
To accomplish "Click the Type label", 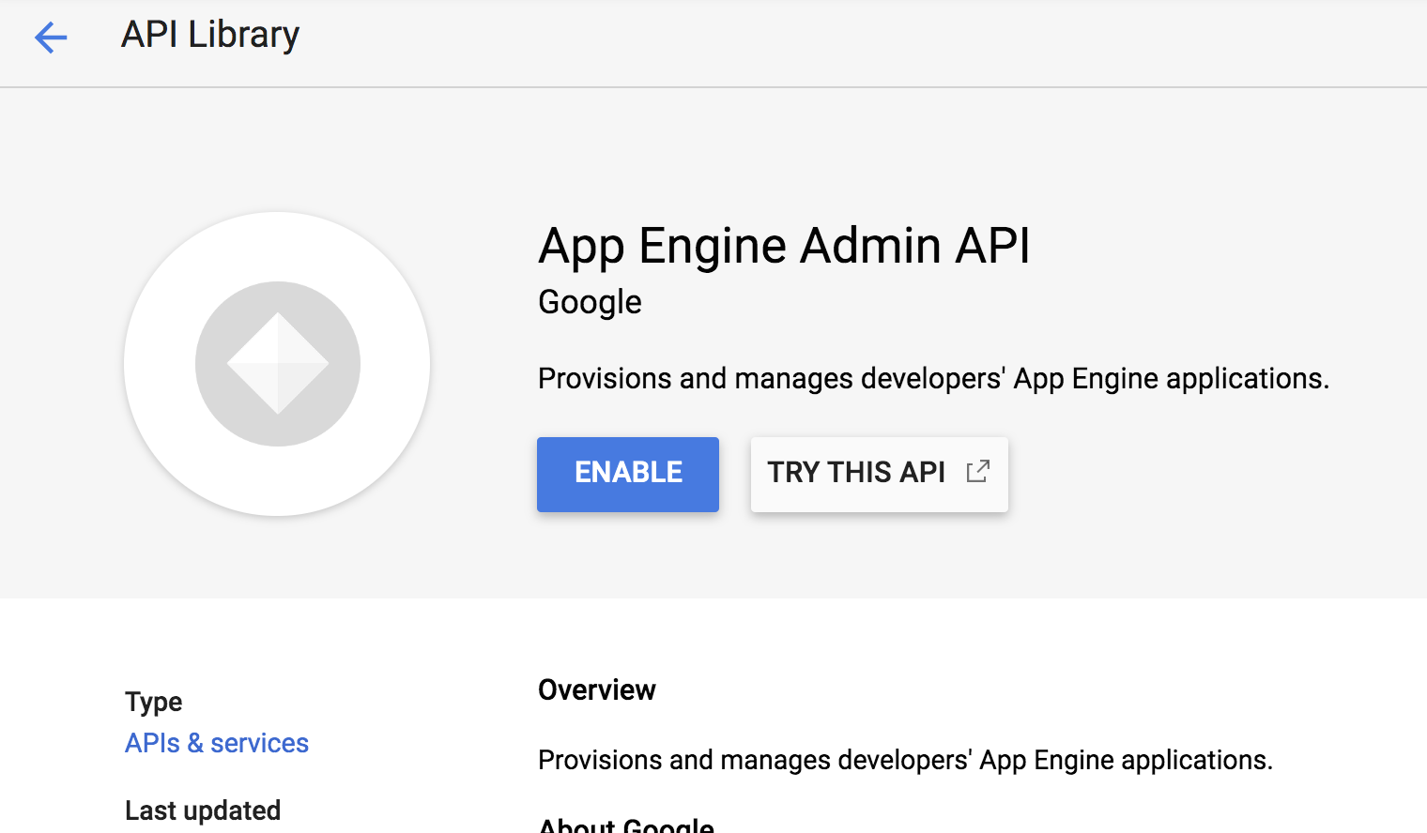I will tap(154, 702).
